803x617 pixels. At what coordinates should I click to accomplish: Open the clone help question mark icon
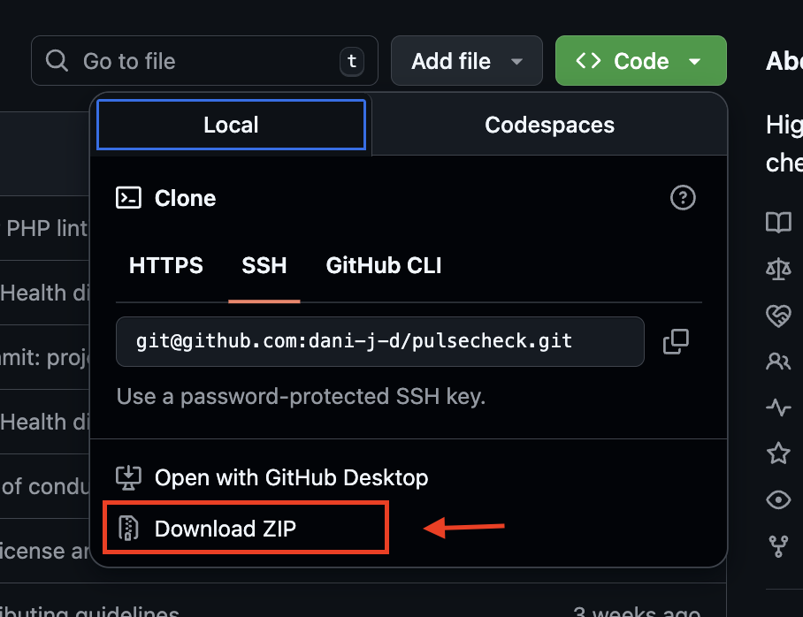click(683, 198)
